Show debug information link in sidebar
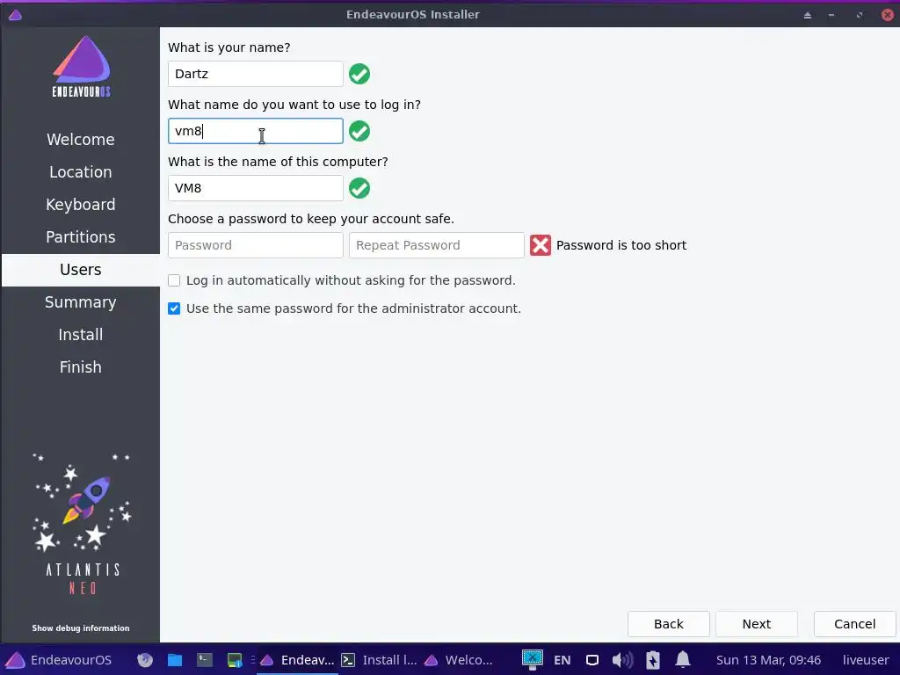The width and height of the screenshot is (900, 675). pyautogui.click(x=80, y=628)
